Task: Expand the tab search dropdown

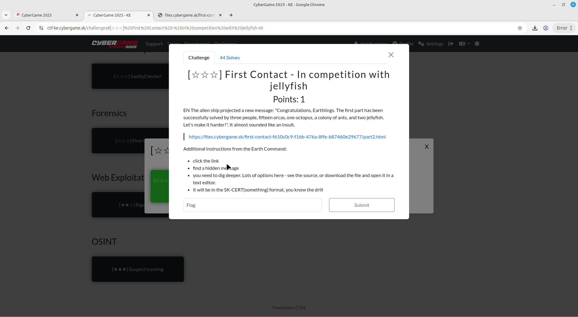Action: (6, 15)
